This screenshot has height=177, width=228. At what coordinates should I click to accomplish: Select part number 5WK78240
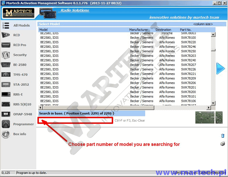(189, 60)
